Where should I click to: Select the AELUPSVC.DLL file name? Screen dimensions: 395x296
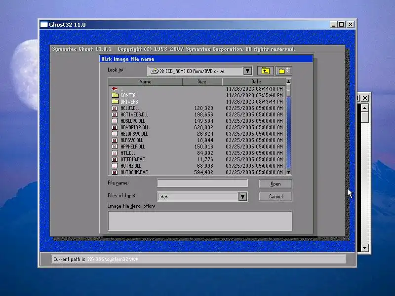point(134,134)
